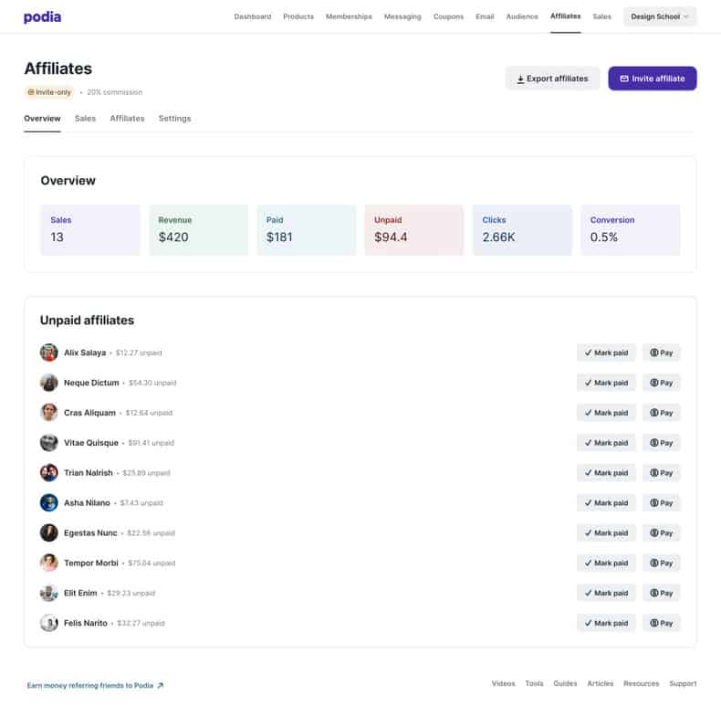
Task: Mark Tempor Morbi as paid
Action: coord(606,563)
